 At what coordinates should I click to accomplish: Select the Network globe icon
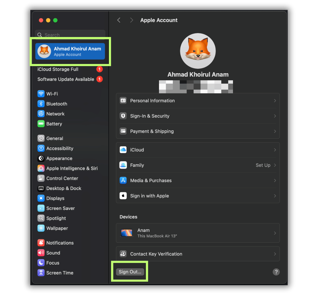[41, 114]
